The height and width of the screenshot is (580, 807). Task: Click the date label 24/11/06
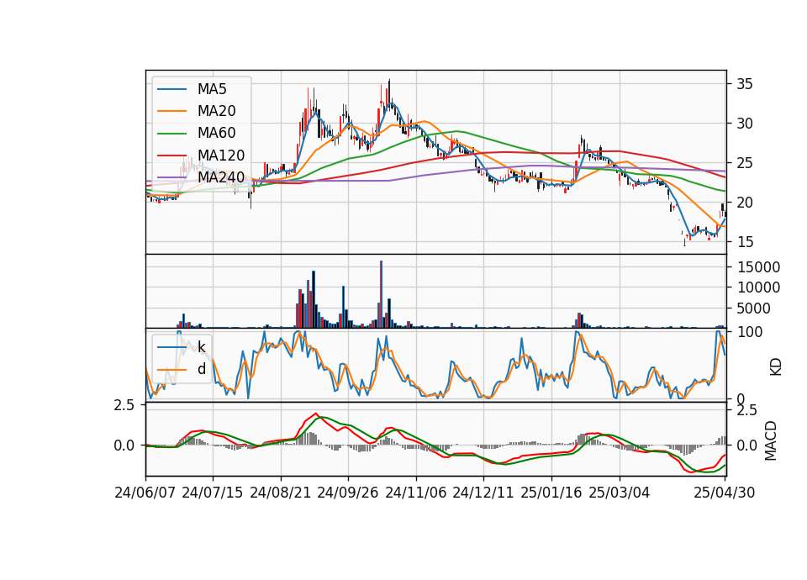(x=416, y=493)
